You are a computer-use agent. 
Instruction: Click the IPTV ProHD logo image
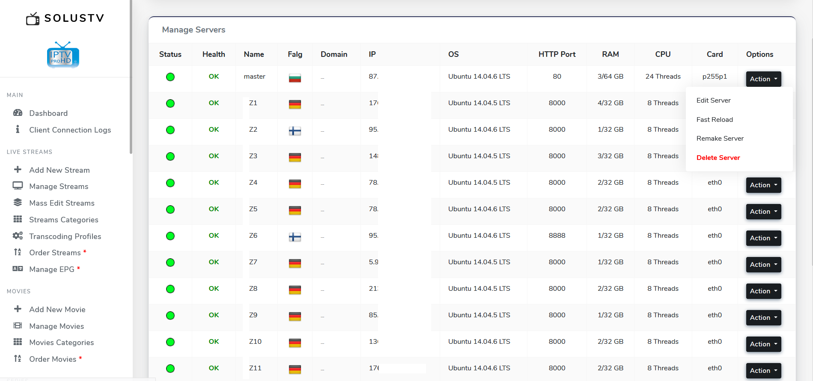pyautogui.click(x=63, y=55)
